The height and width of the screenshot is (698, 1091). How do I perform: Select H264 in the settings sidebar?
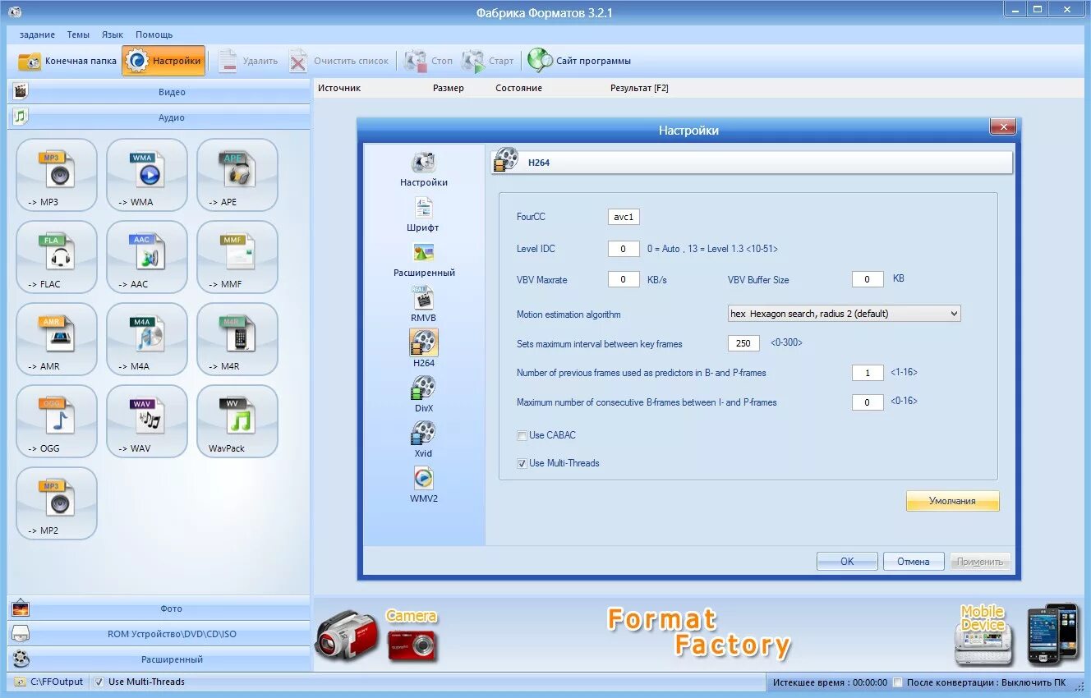[424, 349]
